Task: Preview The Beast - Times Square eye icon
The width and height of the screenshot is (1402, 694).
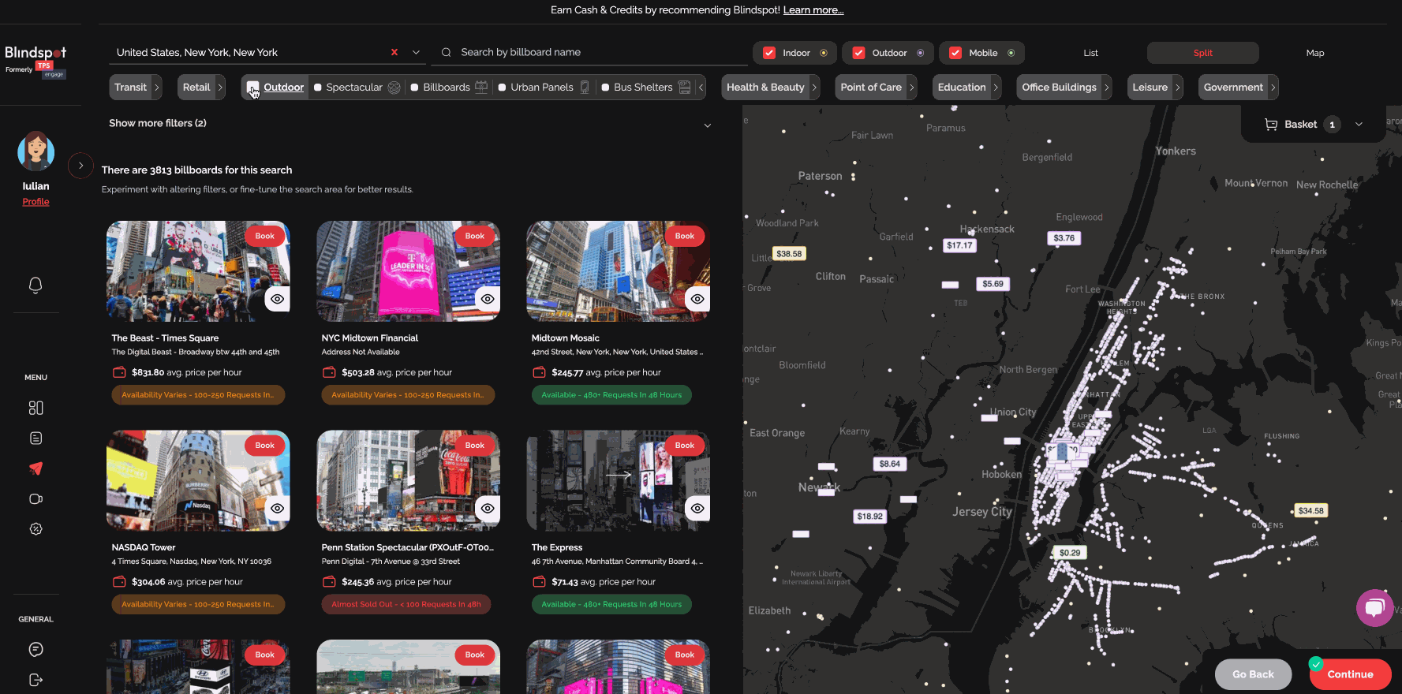Action: [x=278, y=299]
